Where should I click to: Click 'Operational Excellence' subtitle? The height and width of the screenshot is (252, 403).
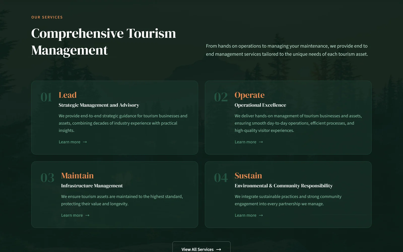tap(260, 105)
